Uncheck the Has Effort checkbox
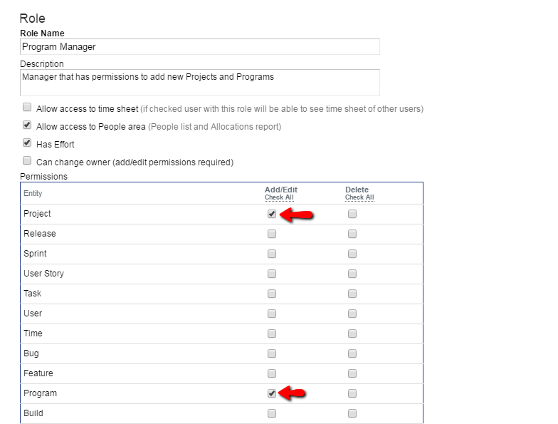Screen dimensions: 558x424 pos(27,143)
